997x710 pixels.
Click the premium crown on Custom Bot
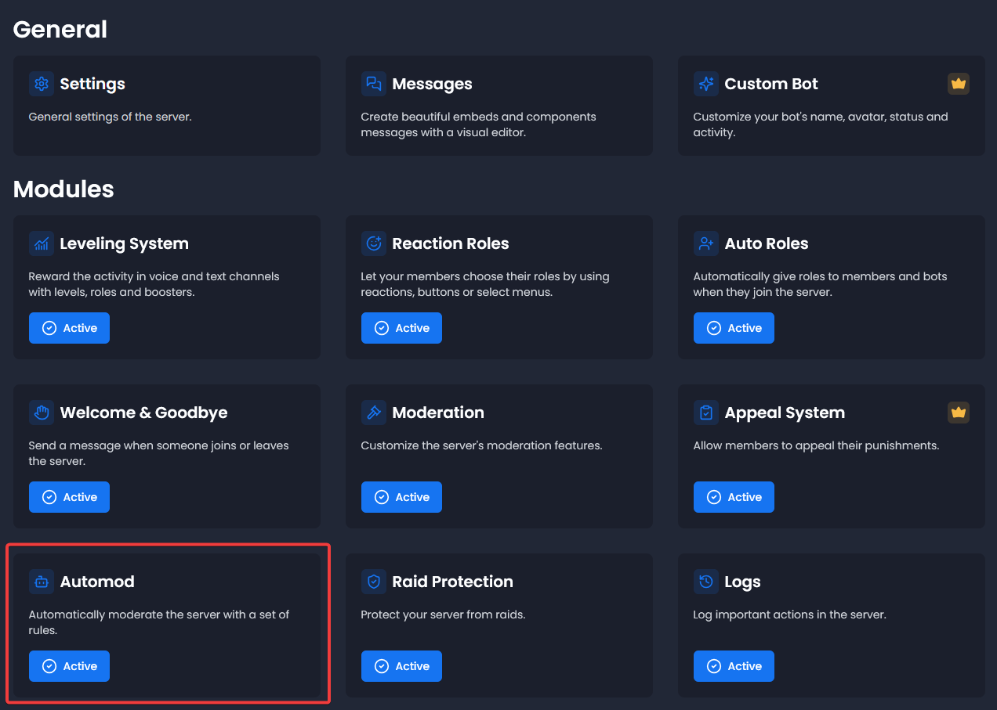[x=958, y=84]
